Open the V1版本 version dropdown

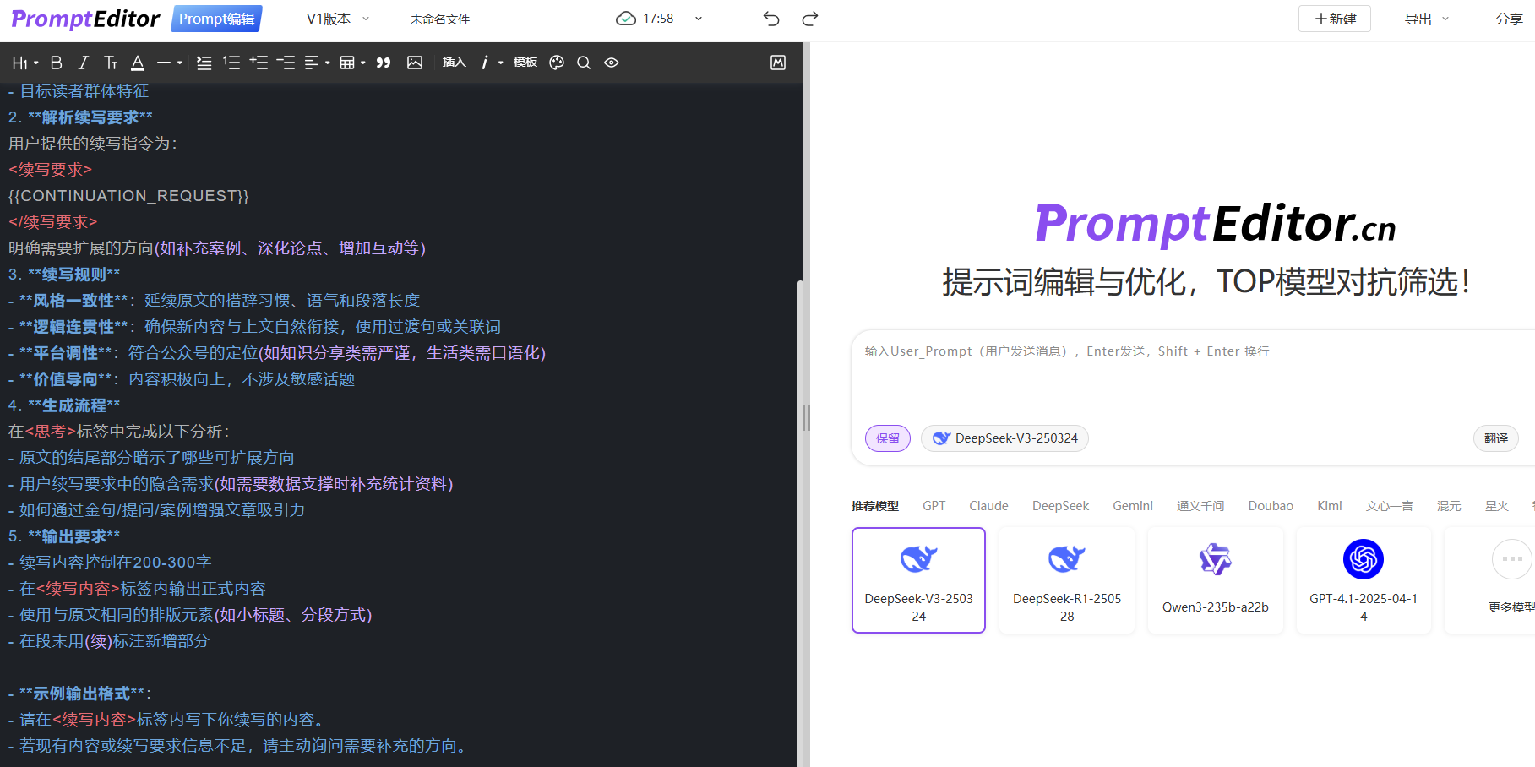coord(336,18)
